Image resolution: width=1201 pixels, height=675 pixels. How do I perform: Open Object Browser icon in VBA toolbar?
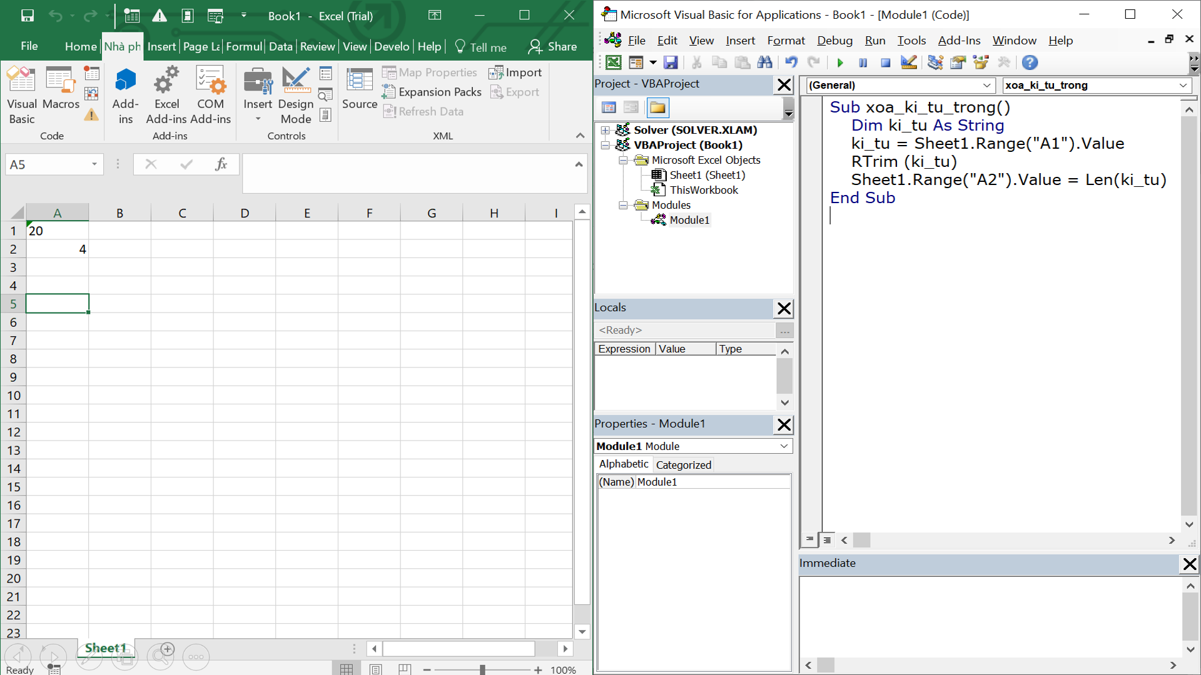click(981, 62)
